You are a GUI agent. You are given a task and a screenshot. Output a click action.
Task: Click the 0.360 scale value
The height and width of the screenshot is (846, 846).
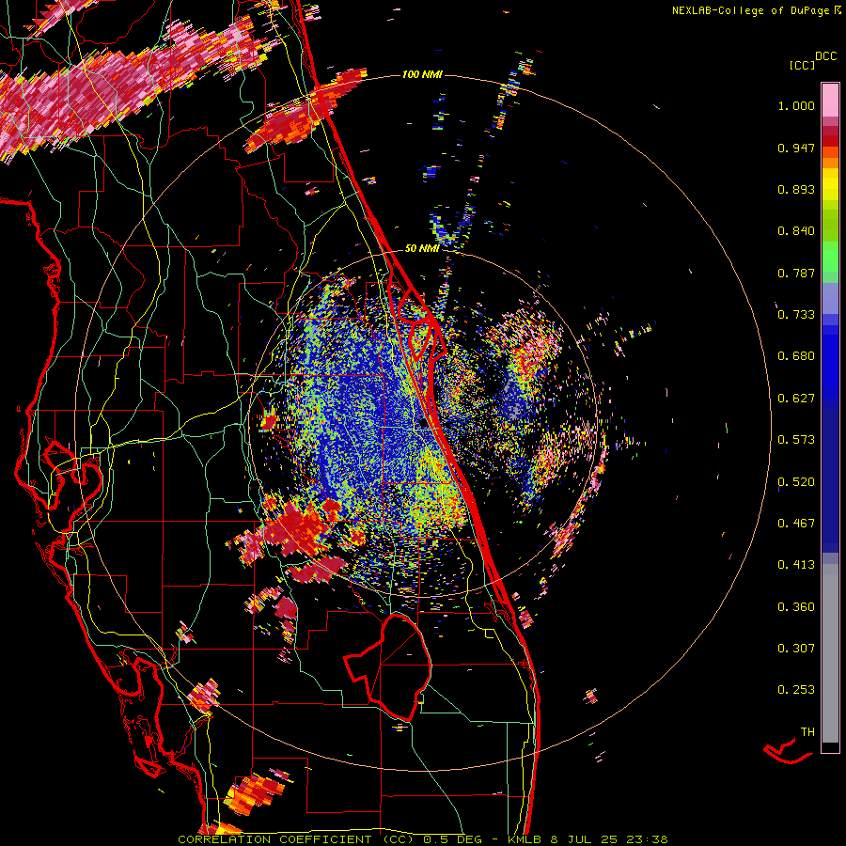coord(796,607)
